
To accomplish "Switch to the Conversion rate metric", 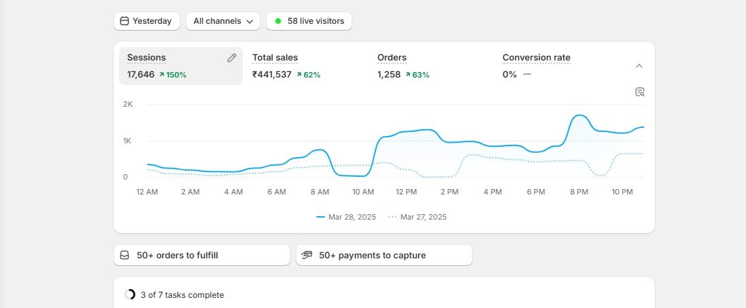I will 536,58.
